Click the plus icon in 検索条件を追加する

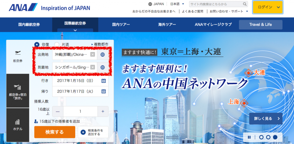tap(83, 132)
